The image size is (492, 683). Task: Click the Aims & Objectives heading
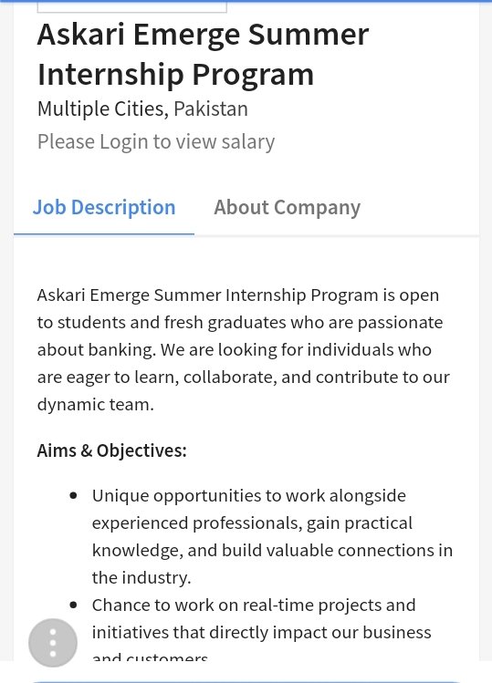coord(111,450)
